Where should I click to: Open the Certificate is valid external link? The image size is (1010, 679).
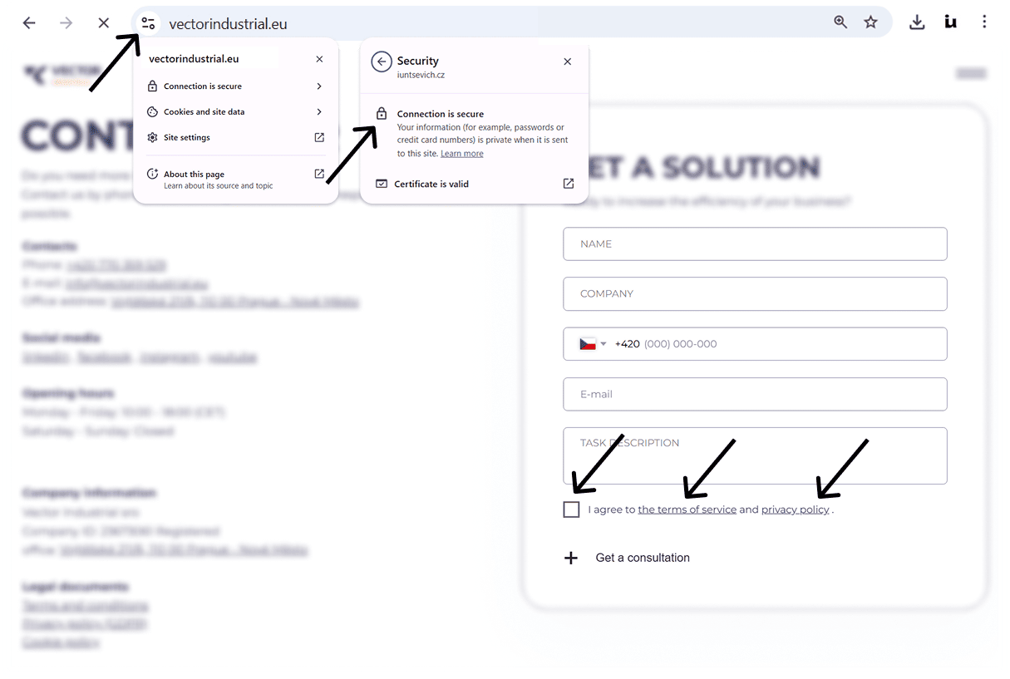click(568, 184)
